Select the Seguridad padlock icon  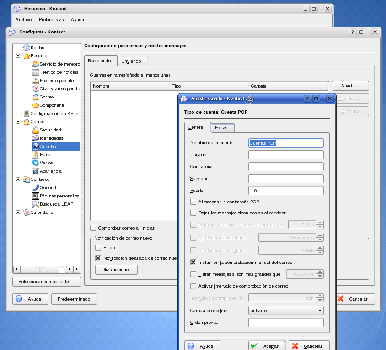coord(36,130)
